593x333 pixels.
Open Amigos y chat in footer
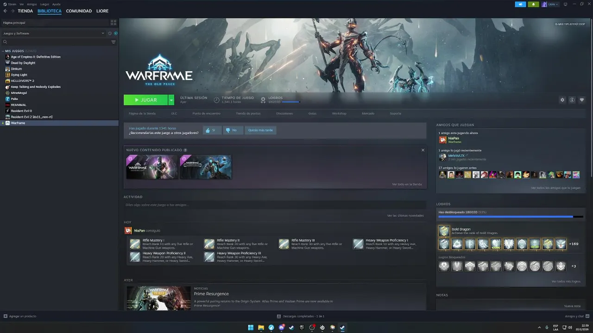pyautogui.click(x=576, y=316)
